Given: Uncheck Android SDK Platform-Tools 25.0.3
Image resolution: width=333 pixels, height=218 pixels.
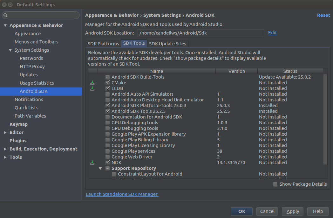Looking at the screenshot, I should coord(108,106).
